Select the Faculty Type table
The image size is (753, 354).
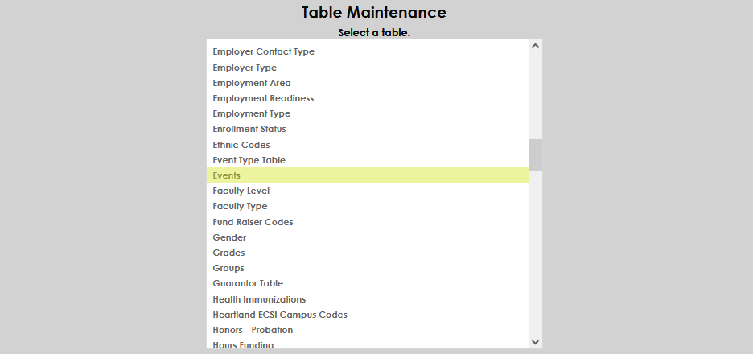click(240, 206)
